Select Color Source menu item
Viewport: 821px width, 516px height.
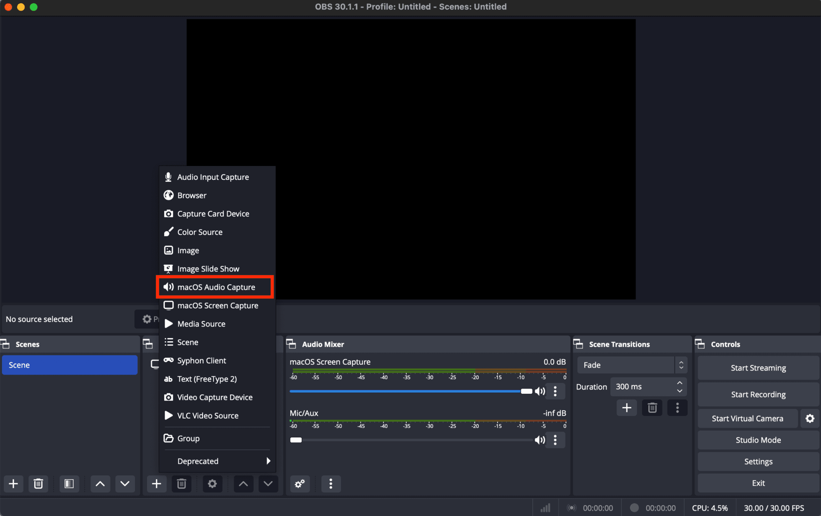tap(217, 232)
